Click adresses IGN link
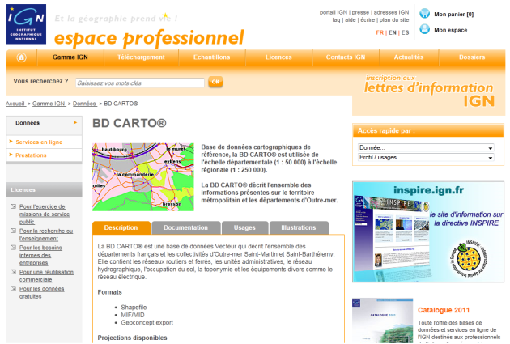Image resolution: width=510 pixels, height=344 pixels. 391,12
